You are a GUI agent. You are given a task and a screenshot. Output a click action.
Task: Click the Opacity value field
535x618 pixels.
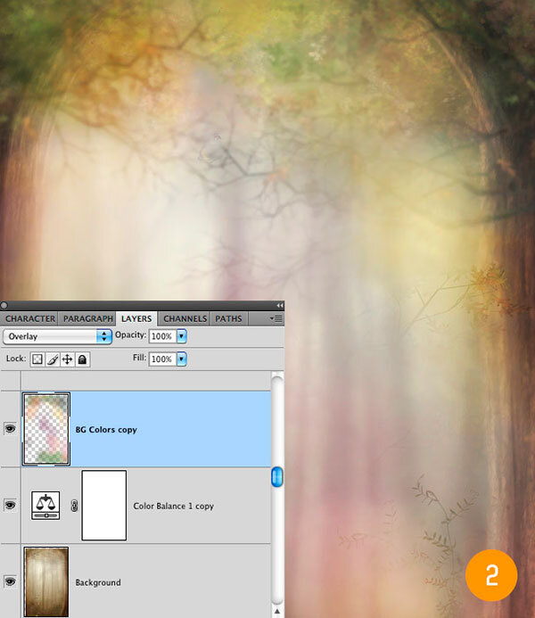[162, 336]
